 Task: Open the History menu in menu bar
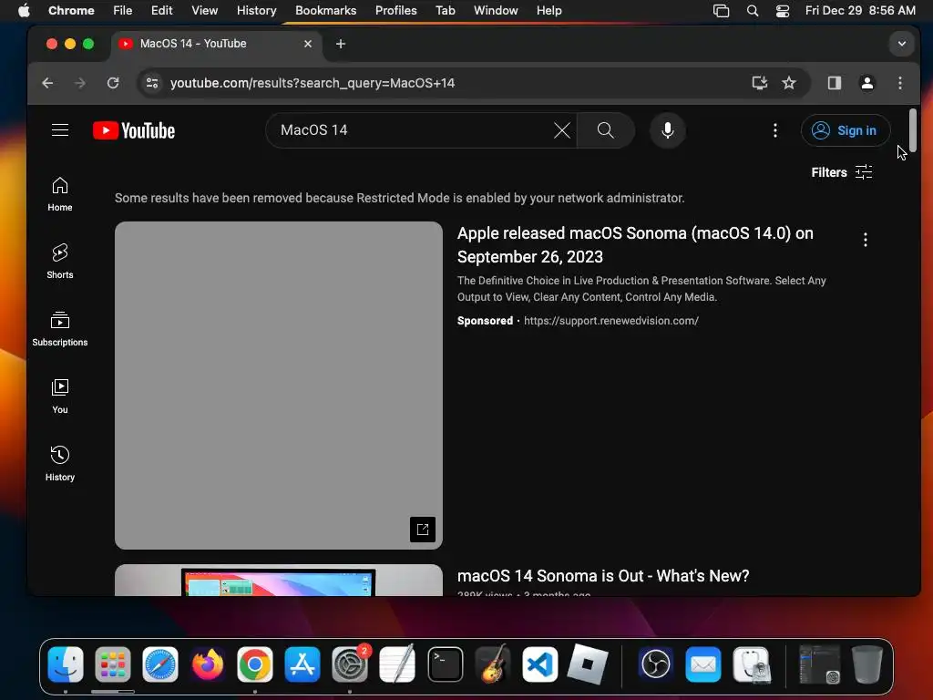tap(256, 11)
